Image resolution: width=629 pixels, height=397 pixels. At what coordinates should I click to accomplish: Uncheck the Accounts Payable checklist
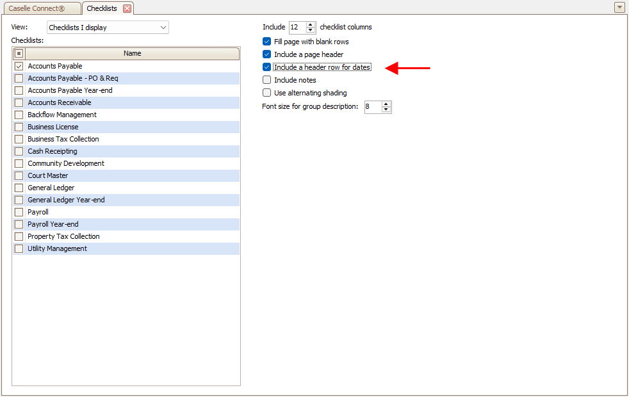coord(19,66)
